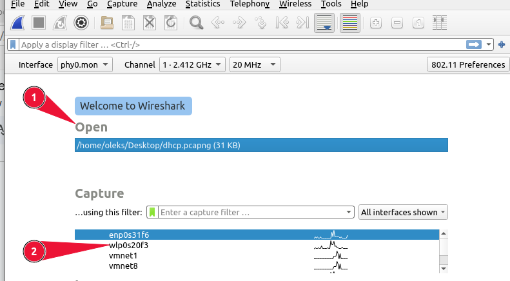
Task: Open the Interface phy0.mon dropdown
Action: click(84, 64)
